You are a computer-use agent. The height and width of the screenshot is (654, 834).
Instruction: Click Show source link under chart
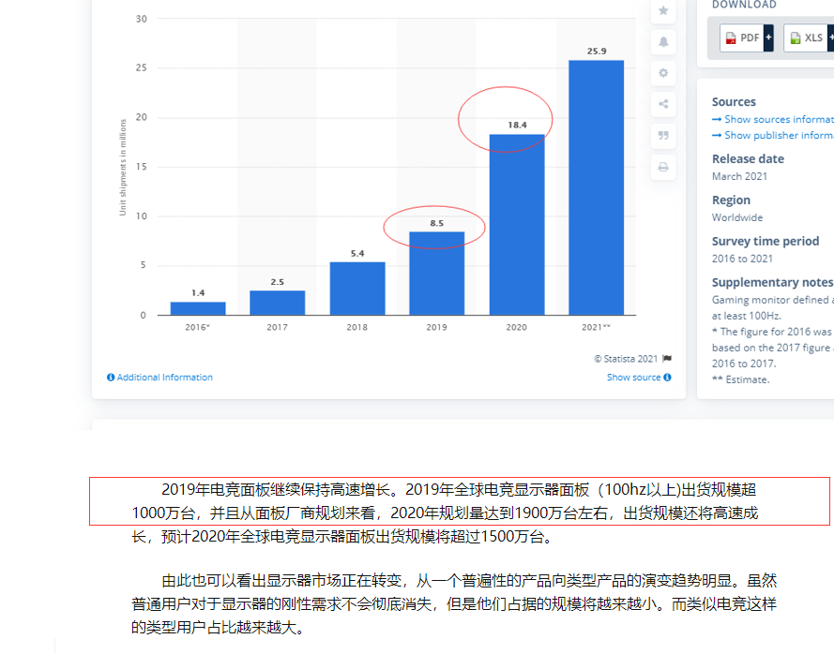(x=633, y=378)
